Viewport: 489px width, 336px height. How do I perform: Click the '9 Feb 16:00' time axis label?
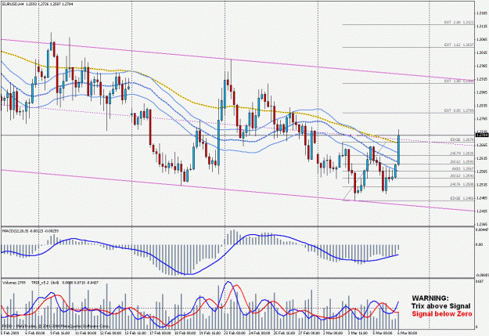[x=59, y=334]
